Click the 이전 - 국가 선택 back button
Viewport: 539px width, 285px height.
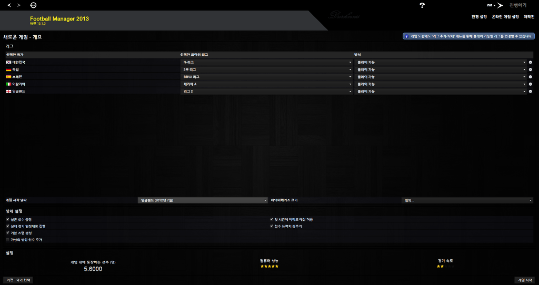(x=18, y=280)
